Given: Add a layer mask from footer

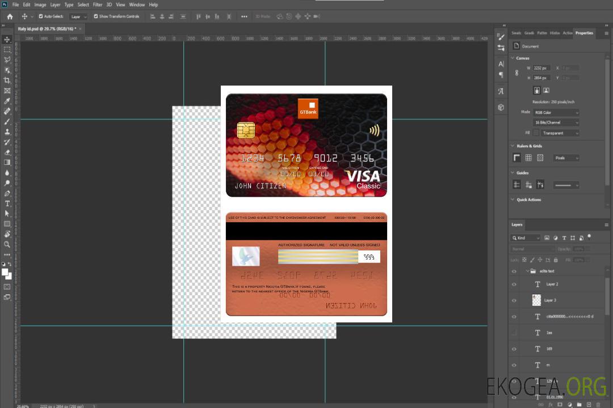Looking at the screenshot, I should tap(560, 405).
